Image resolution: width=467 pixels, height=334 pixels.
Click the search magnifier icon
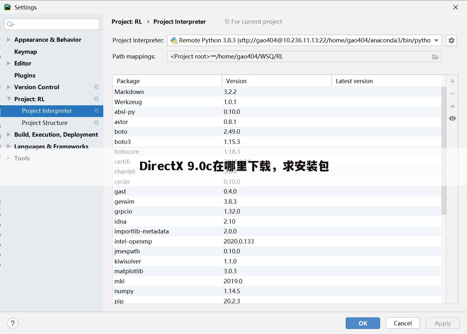click(10, 24)
